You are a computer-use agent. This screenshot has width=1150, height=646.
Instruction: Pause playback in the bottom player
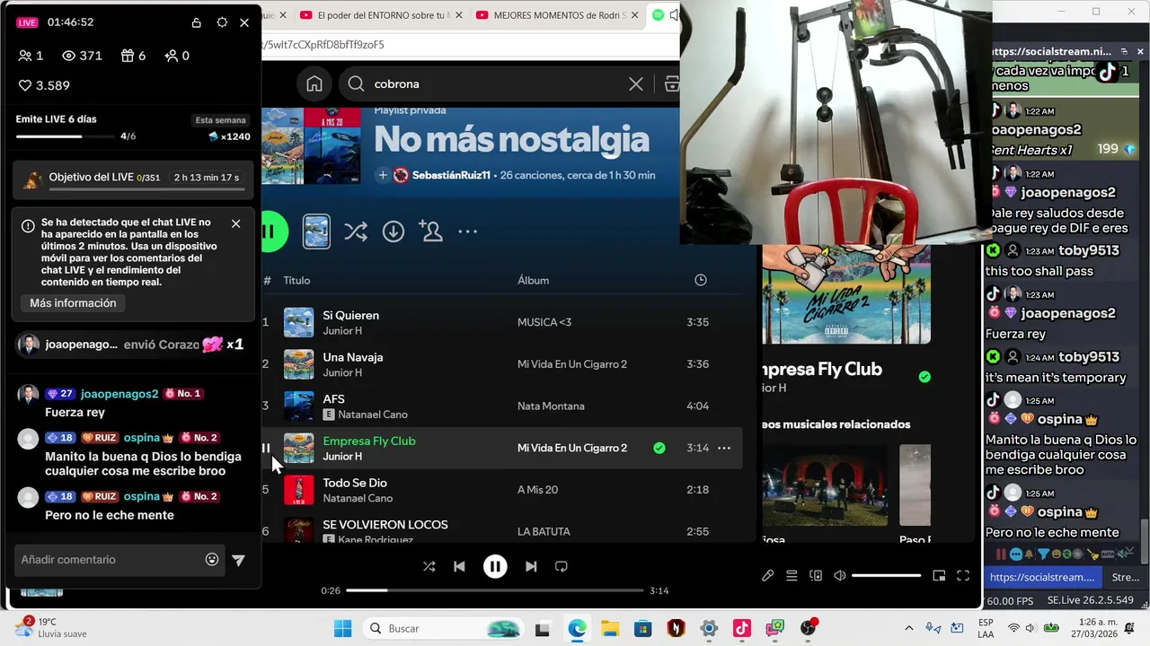point(495,567)
